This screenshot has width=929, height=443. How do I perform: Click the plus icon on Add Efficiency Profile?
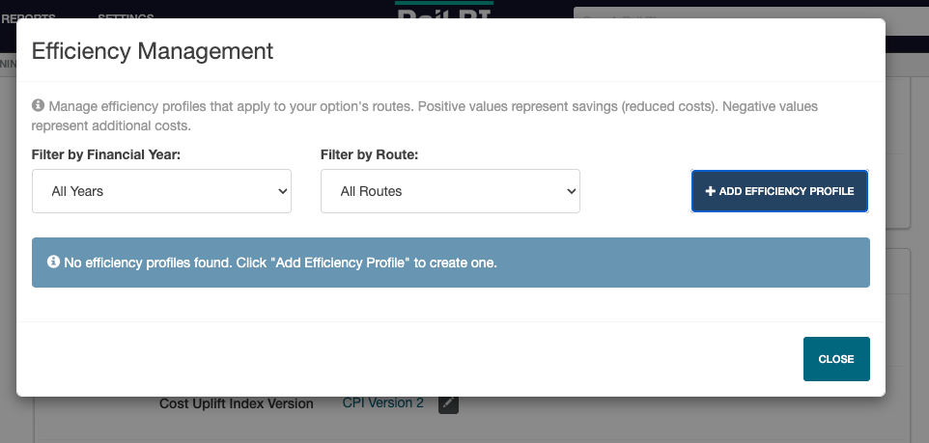click(x=710, y=191)
